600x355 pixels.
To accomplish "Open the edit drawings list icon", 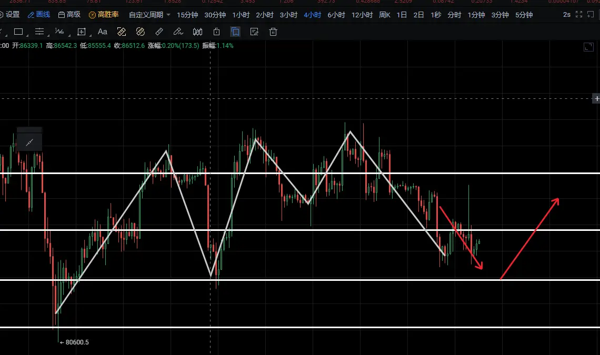I will tap(254, 32).
